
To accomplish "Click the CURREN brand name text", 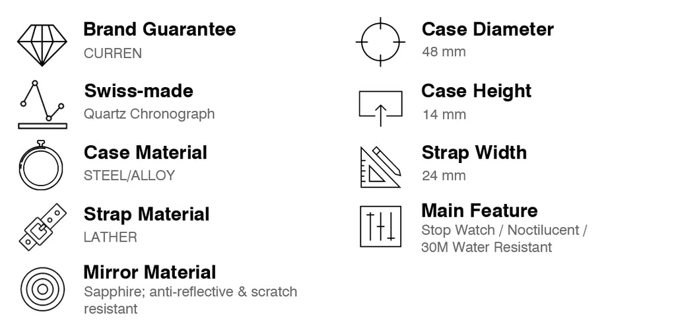I will (112, 53).
